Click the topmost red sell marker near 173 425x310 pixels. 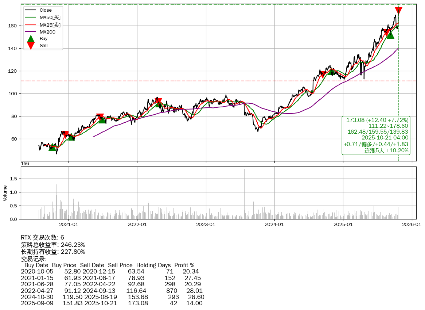(x=398, y=10)
